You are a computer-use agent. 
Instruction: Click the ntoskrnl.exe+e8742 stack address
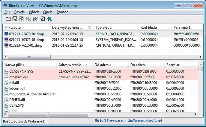pos(73,77)
